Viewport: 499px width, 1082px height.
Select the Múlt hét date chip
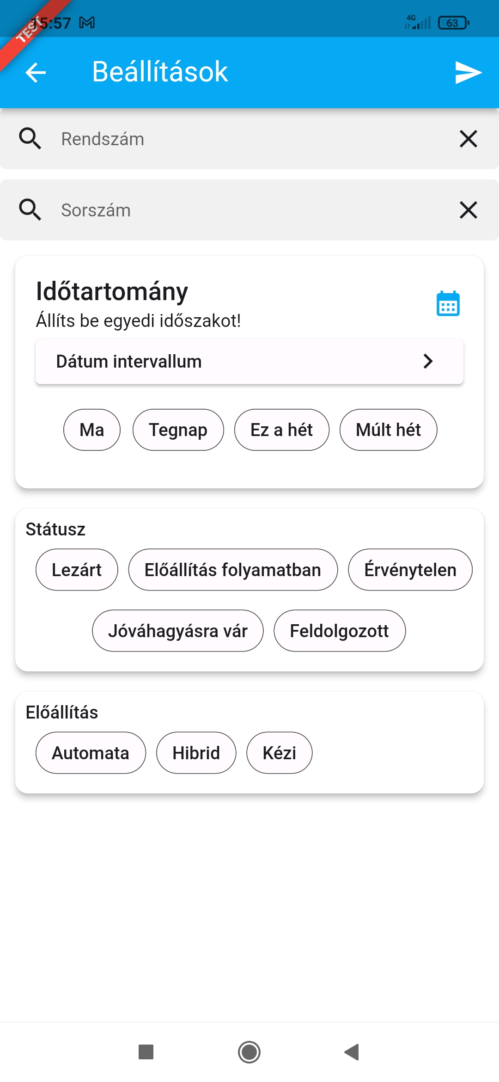[x=388, y=430]
